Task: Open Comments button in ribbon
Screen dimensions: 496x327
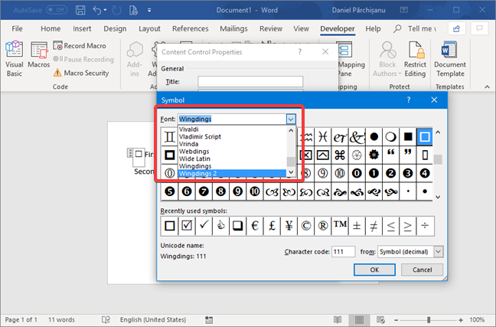Action: click(480, 29)
